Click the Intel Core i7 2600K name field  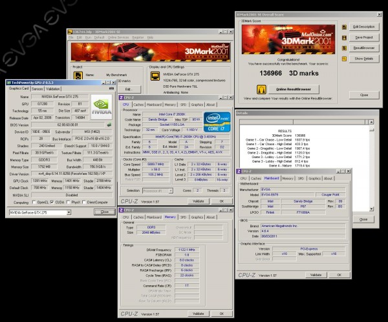pos(172,114)
